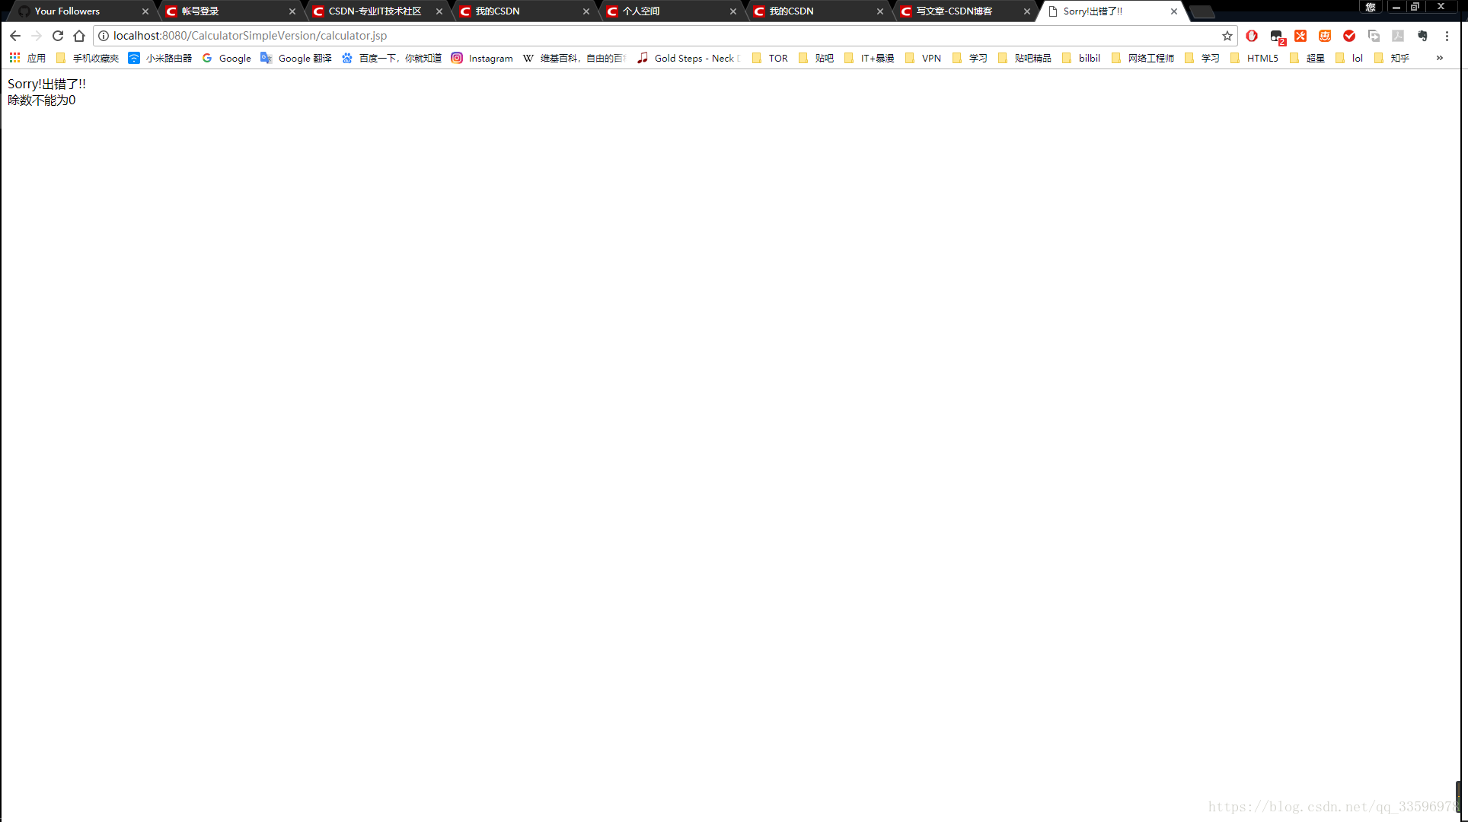Open the 维基百科 bookmark
The height and width of the screenshot is (822, 1468).
click(x=573, y=58)
